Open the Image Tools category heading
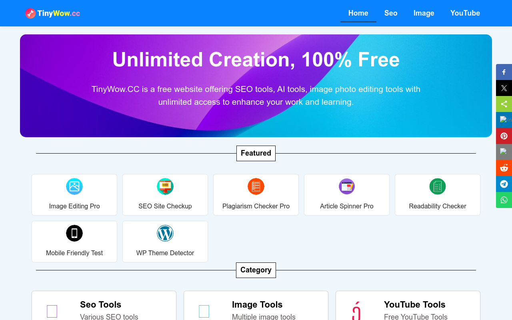 (257, 304)
